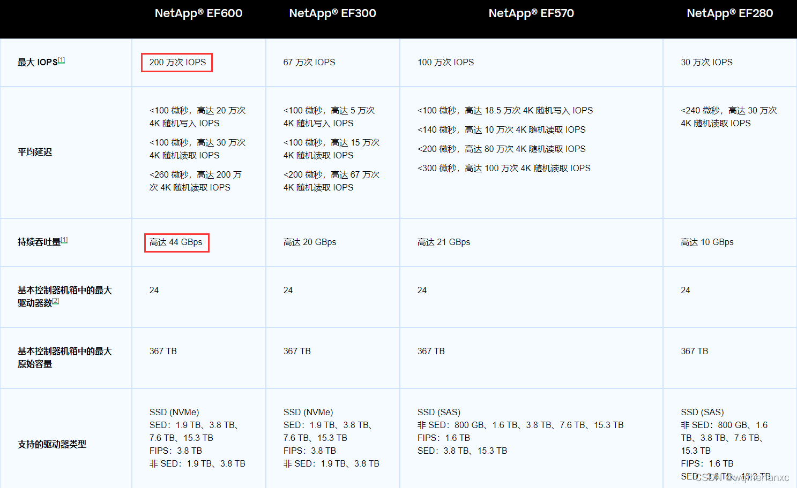Click the max drives value 24 under EF570
The height and width of the screenshot is (488, 797).
point(422,291)
